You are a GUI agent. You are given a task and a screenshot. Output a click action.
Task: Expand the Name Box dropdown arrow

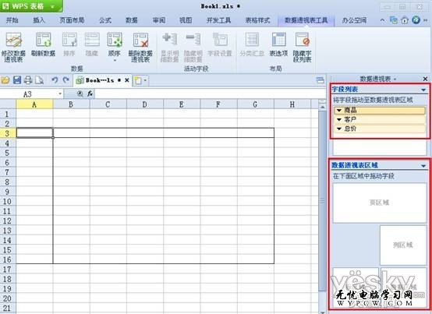[60, 93]
